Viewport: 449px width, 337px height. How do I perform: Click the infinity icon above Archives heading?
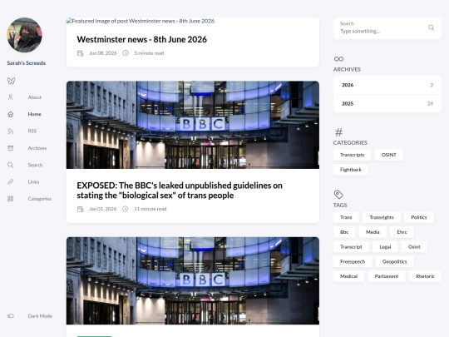click(x=338, y=59)
